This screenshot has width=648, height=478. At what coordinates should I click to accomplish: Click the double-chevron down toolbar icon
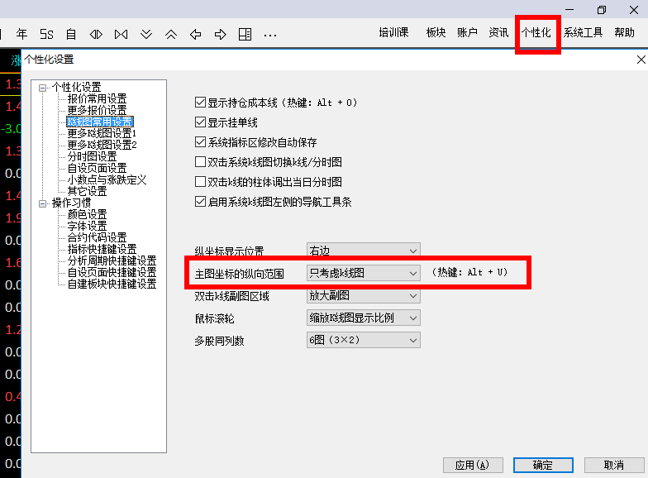tap(146, 34)
